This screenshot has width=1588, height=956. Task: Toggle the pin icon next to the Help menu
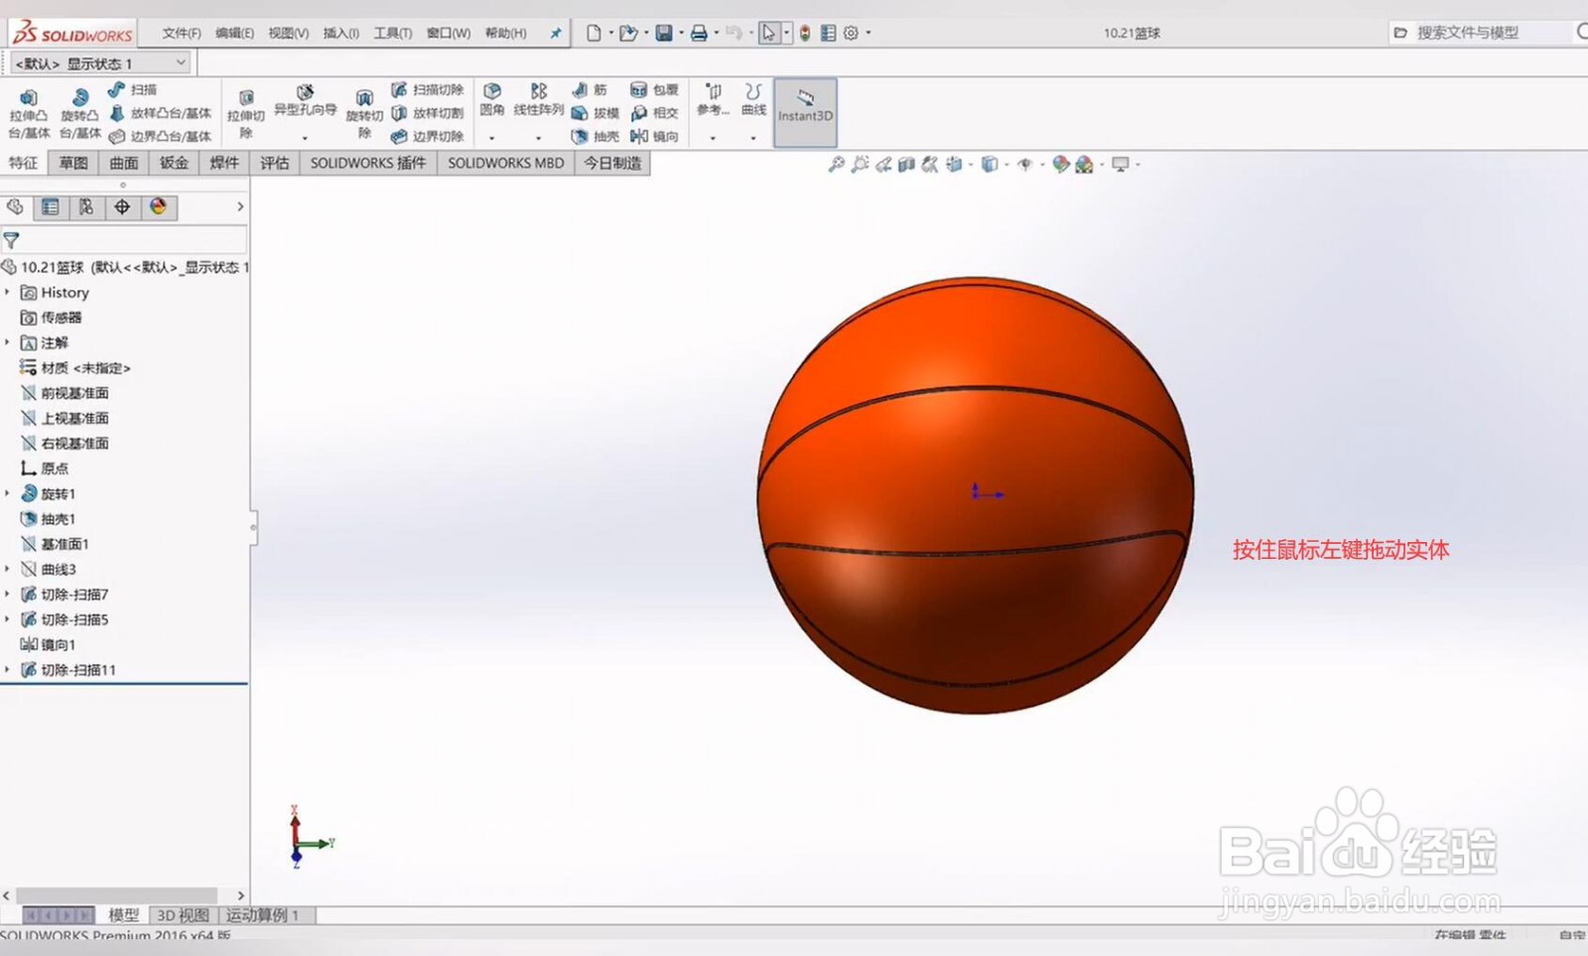tap(556, 33)
